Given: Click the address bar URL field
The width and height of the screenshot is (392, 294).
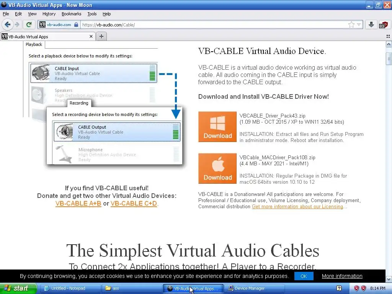Looking at the screenshot, I should [214, 25].
